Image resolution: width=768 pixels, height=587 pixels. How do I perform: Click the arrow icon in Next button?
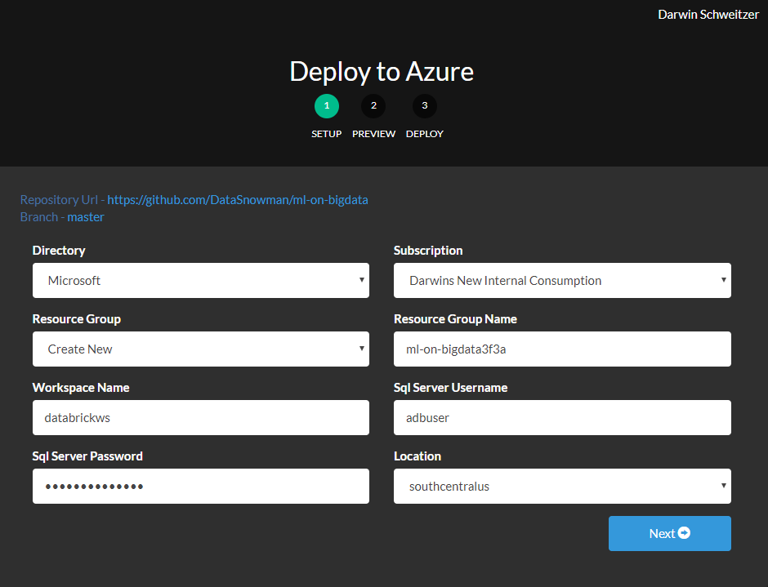coord(684,532)
